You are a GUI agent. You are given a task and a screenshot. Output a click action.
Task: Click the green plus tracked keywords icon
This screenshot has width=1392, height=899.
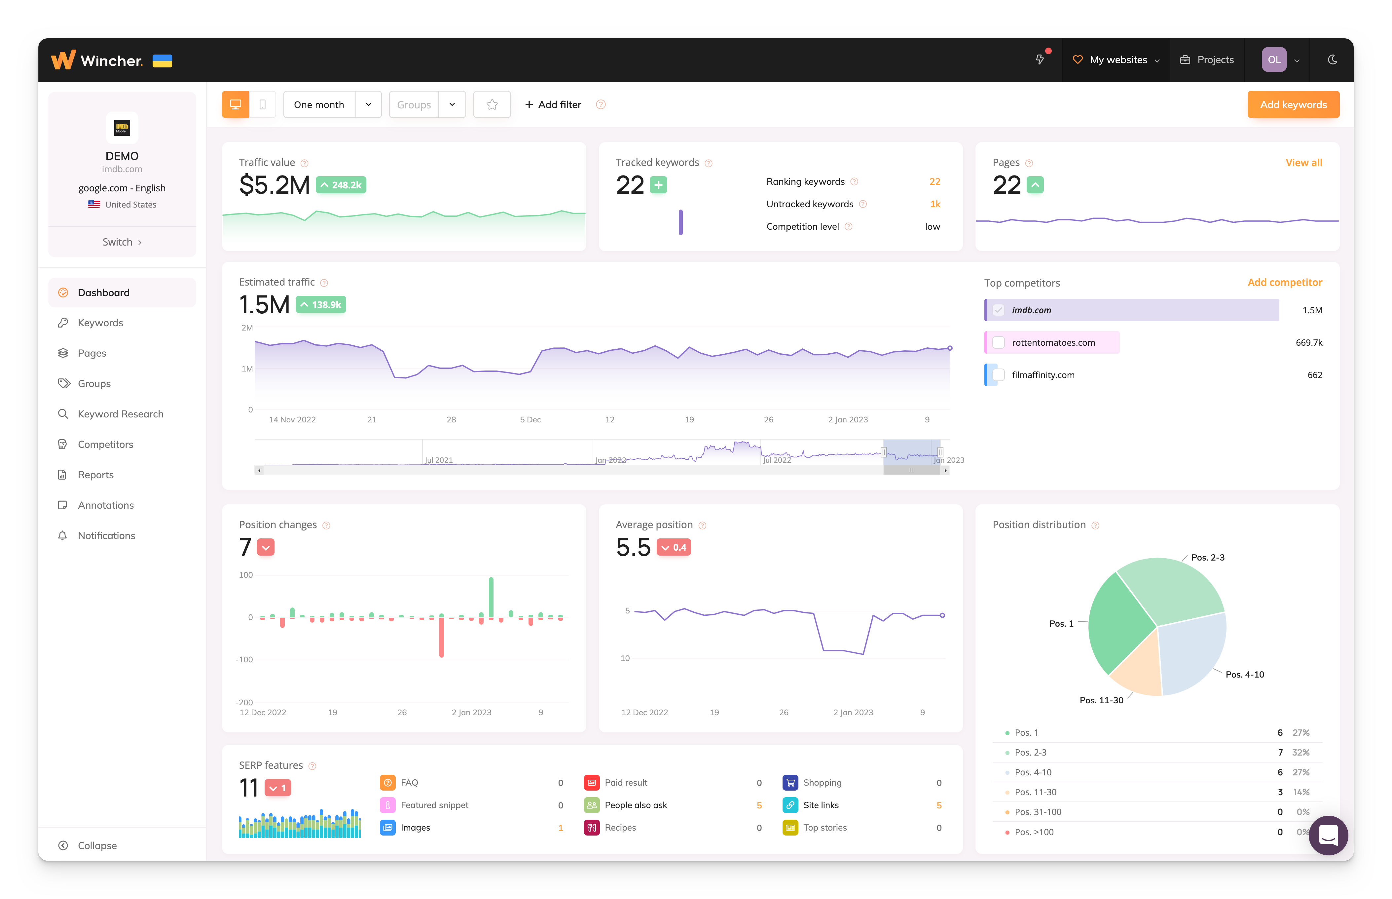pos(659,186)
